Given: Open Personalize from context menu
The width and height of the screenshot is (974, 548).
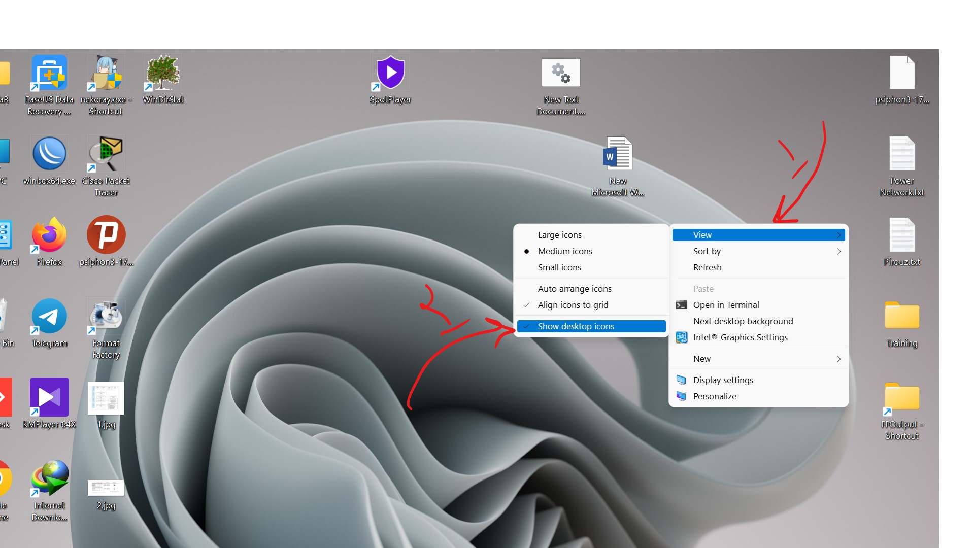Looking at the screenshot, I should pos(759,396).
